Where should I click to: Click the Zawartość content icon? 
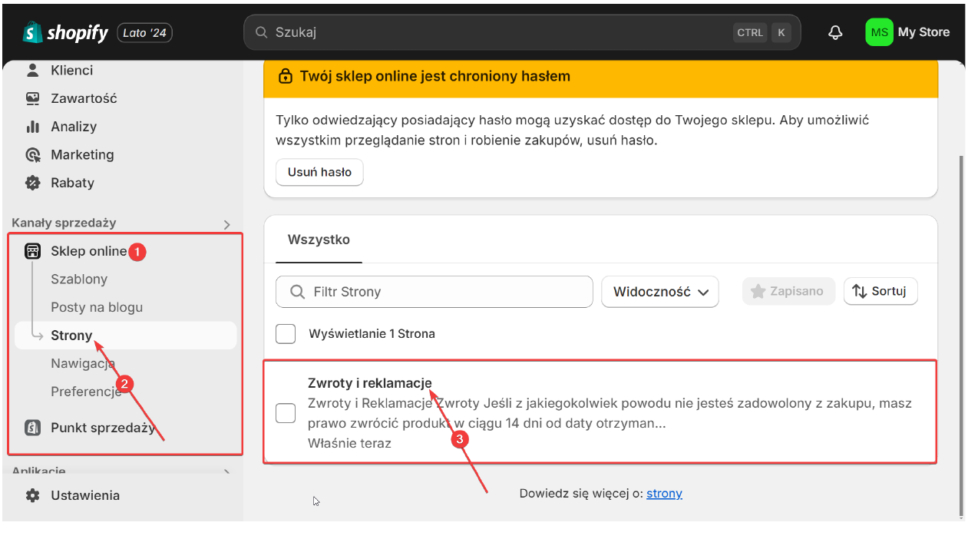tap(32, 98)
